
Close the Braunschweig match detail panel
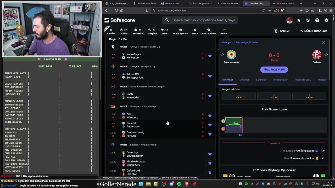[323, 42]
